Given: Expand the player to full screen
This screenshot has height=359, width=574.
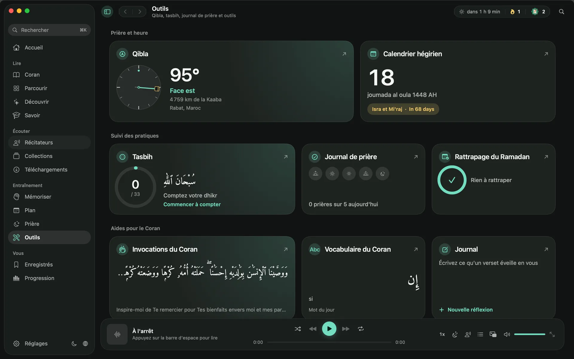Looking at the screenshot, I should click(x=552, y=334).
